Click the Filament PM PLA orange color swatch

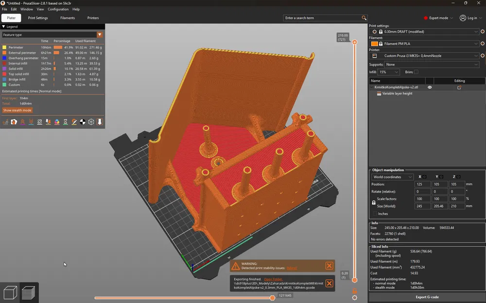coord(374,44)
